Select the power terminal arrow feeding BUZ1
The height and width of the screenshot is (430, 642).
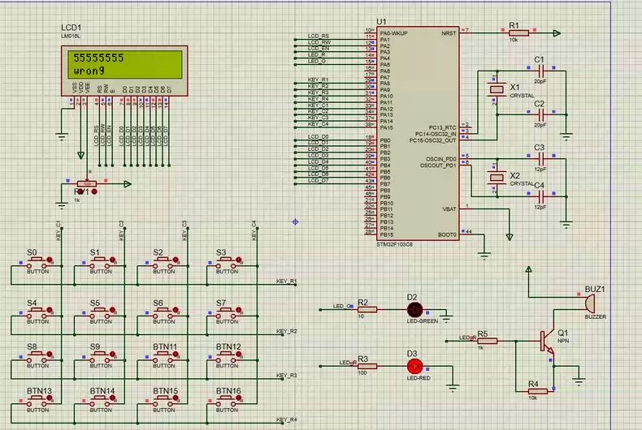[528, 269]
